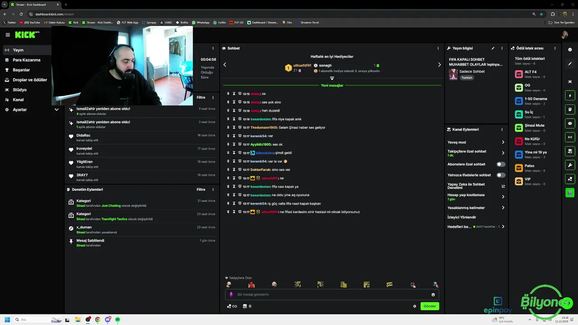Collapse the gifters leaderboard banner handle
Viewport: 578px width, 325px height.
pos(332,78)
